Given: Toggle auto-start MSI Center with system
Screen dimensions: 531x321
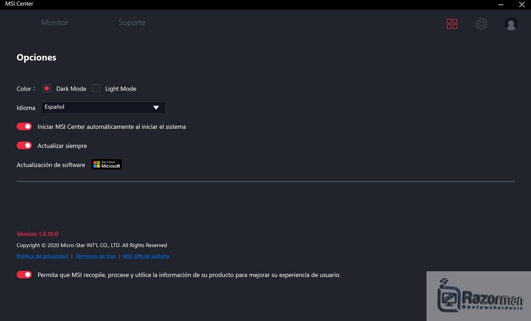Looking at the screenshot, I should tap(24, 126).
